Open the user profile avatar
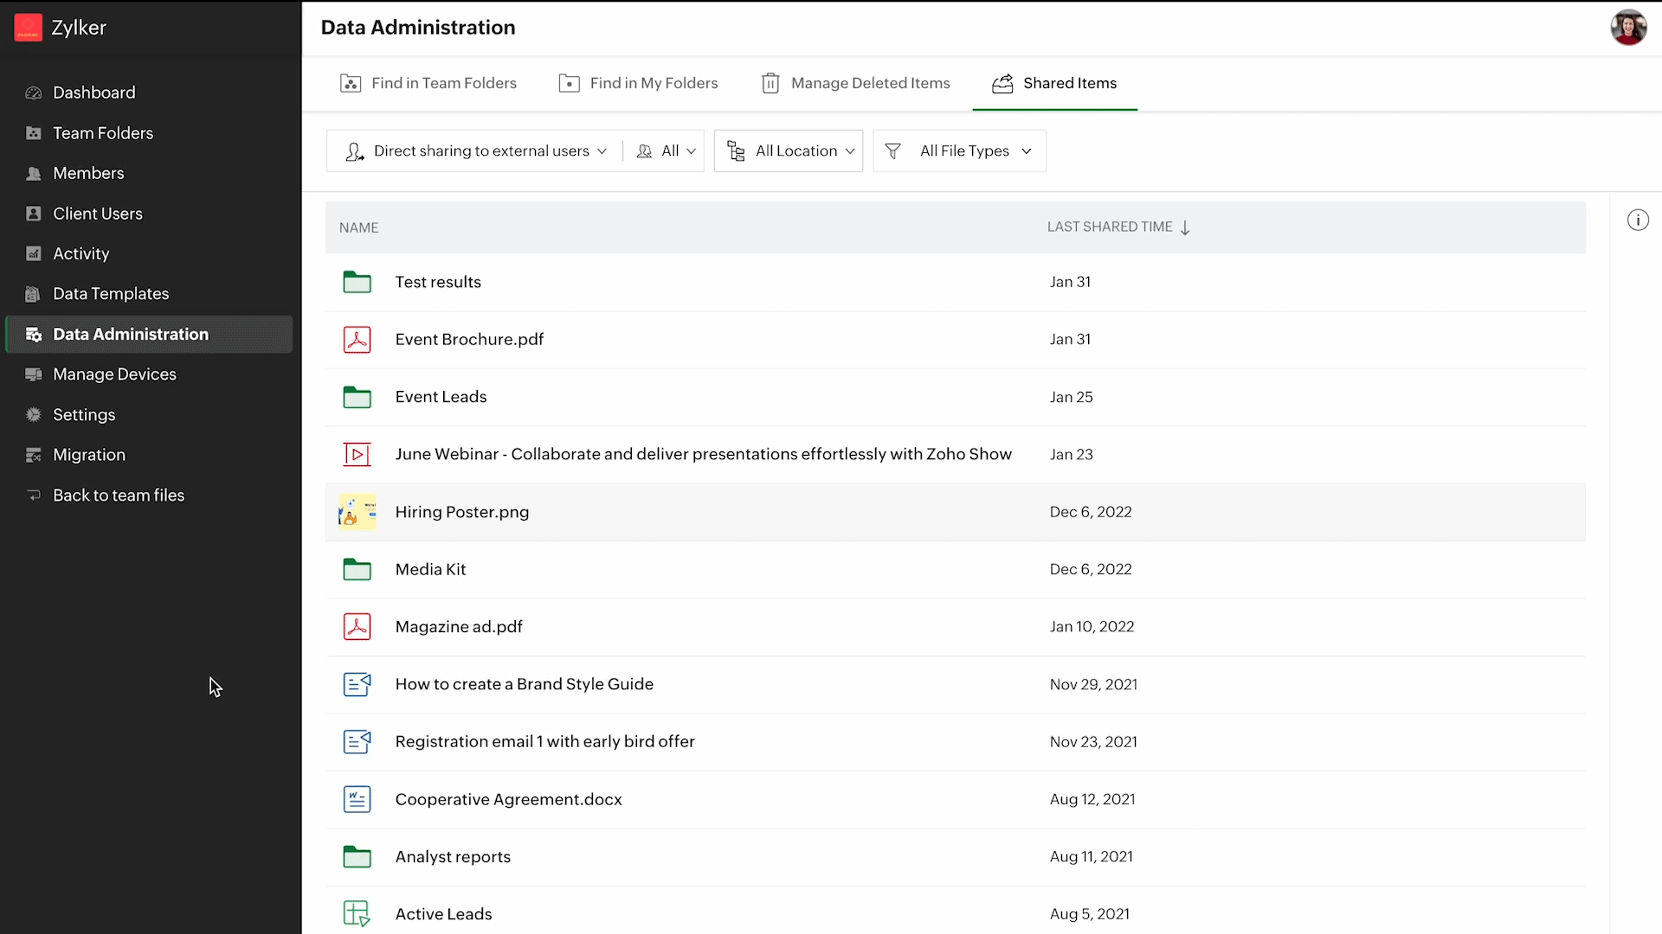Viewport: 1662px width, 934px height. [1628, 28]
